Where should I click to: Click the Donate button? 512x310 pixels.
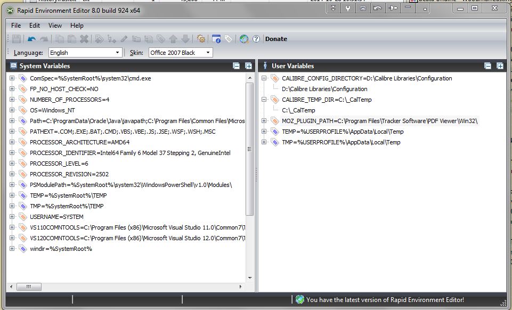tap(276, 39)
